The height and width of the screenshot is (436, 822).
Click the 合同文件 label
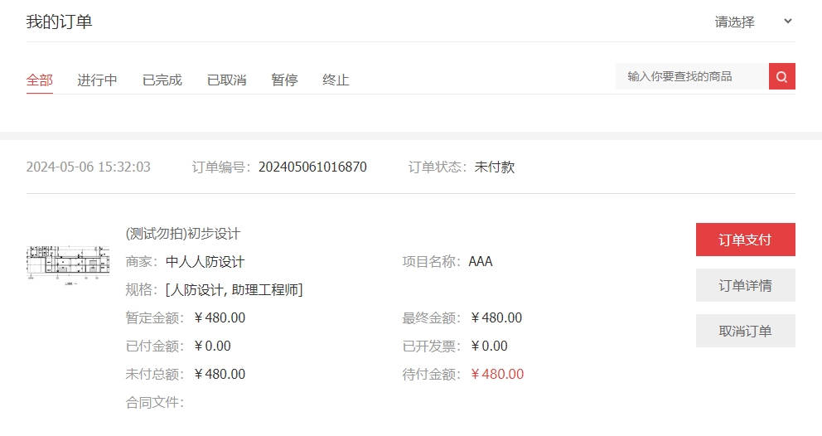point(154,402)
